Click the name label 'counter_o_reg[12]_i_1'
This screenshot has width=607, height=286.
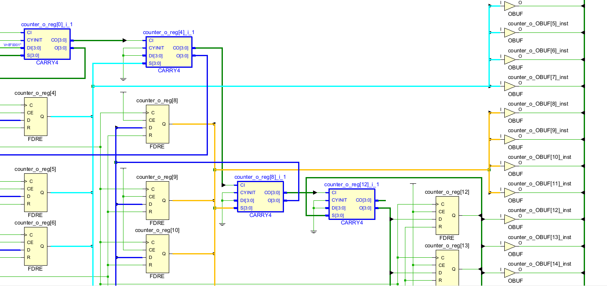click(x=352, y=185)
